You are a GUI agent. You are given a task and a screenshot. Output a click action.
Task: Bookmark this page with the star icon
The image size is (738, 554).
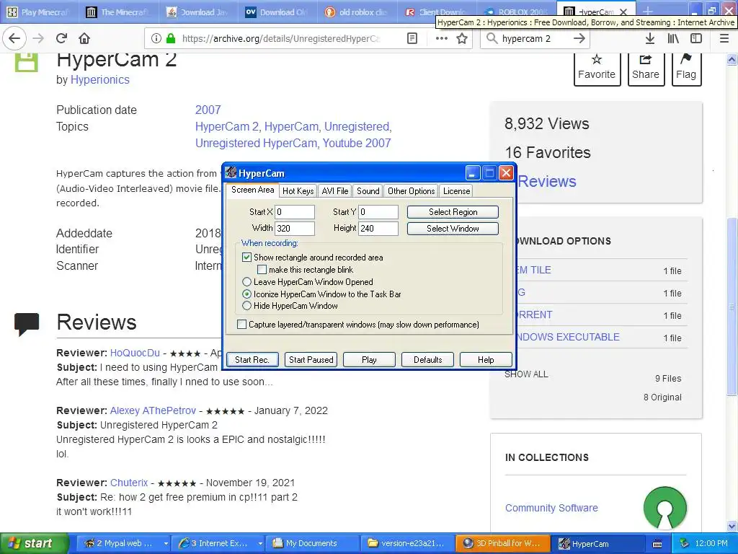pyautogui.click(x=462, y=38)
